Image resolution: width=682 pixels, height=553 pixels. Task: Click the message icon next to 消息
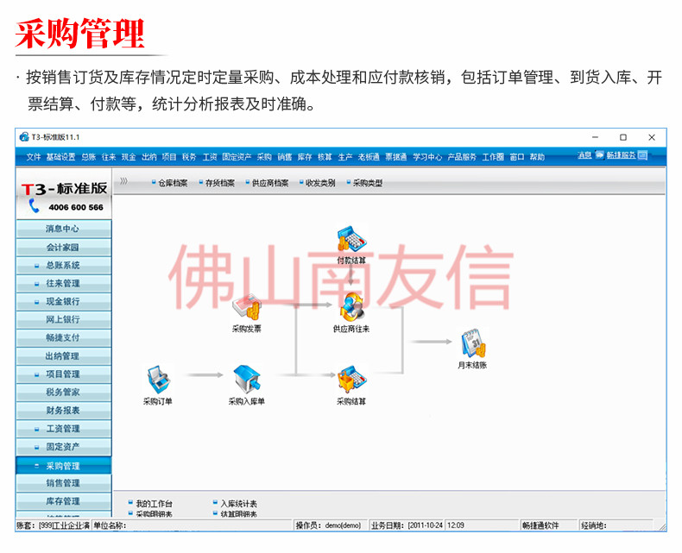point(599,155)
